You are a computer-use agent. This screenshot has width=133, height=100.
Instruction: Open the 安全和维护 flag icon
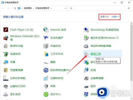46,38
